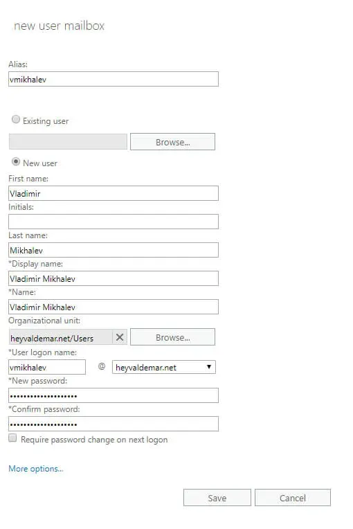This screenshot has height=529, width=353.
Task: Open the More options link
Action: 36,469
